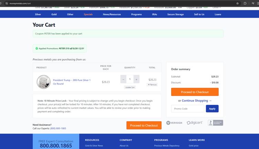Open the Specials menu

click(88, 14)
